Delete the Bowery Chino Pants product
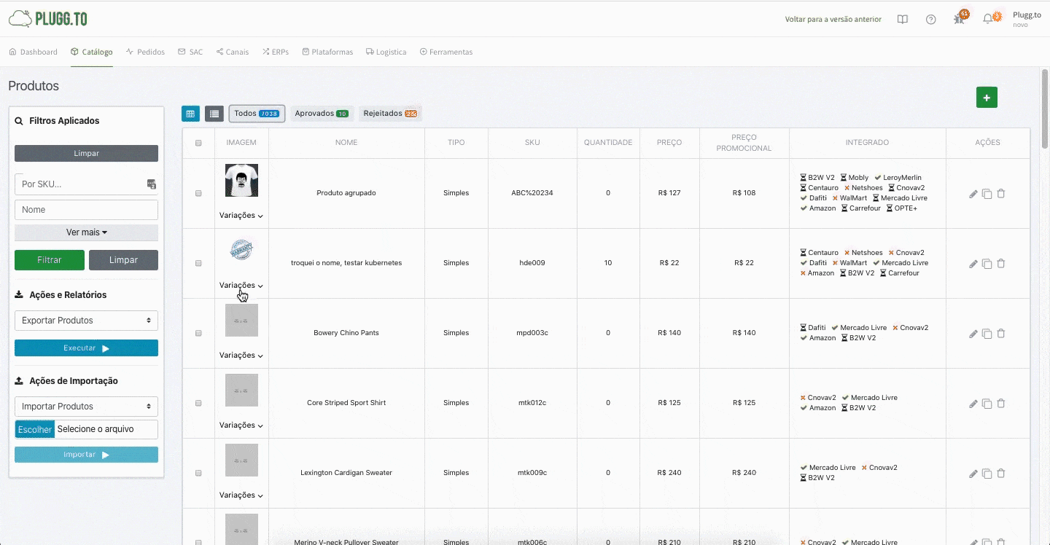 1001,334
